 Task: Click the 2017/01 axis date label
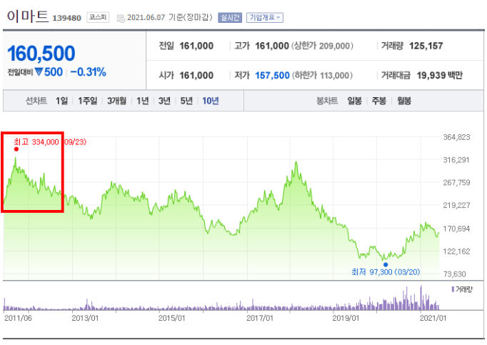[x=260, y=319]
